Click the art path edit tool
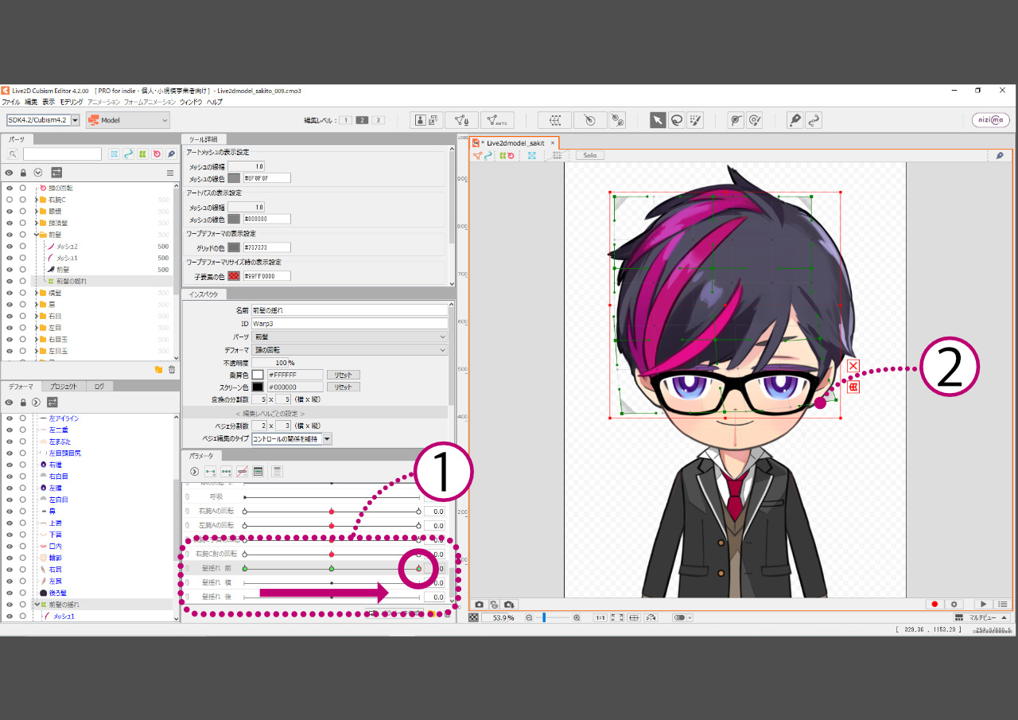The image size is (1018, 720). tap(813, 120)
